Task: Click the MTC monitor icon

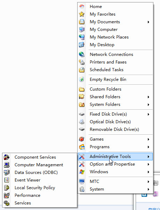Action: 82,182
